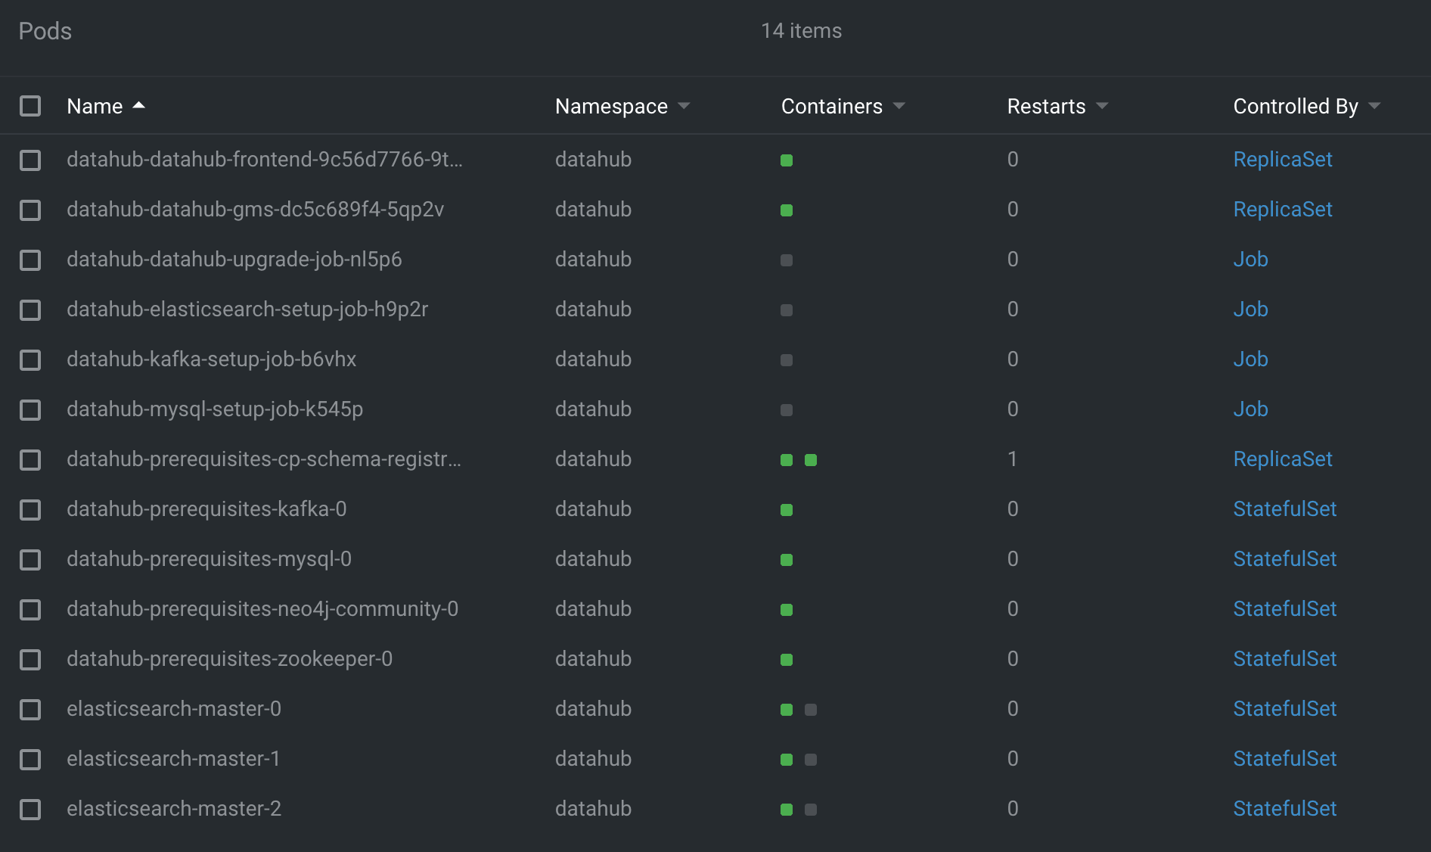The width and height of the screenshot is (1431, 852).
Task: Open StatefulSet link for neo4j-community-0
Action: [1285, 609]
